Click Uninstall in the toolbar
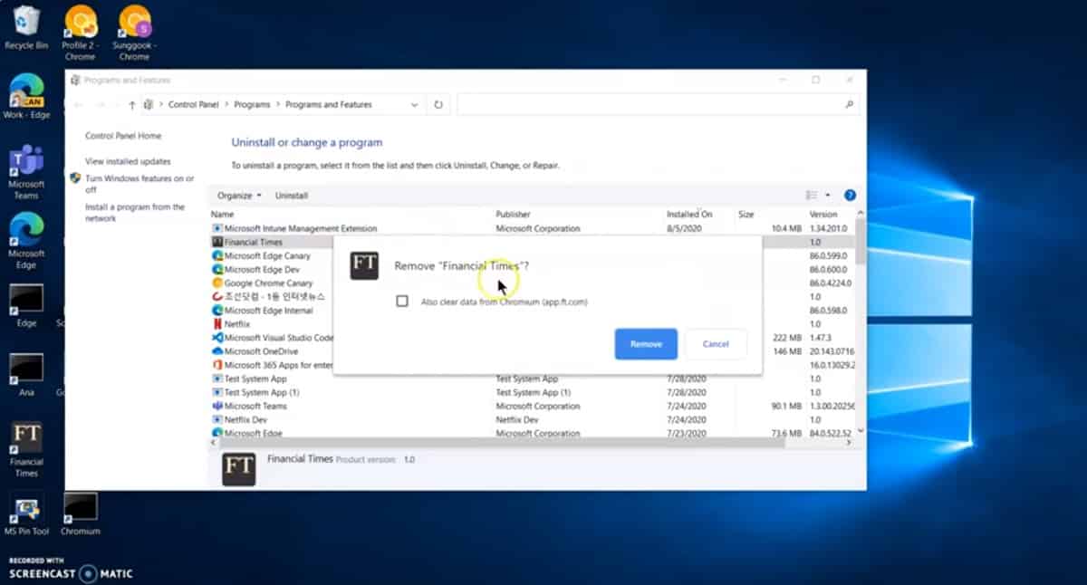1087x585 pixels. click(292, 196)
